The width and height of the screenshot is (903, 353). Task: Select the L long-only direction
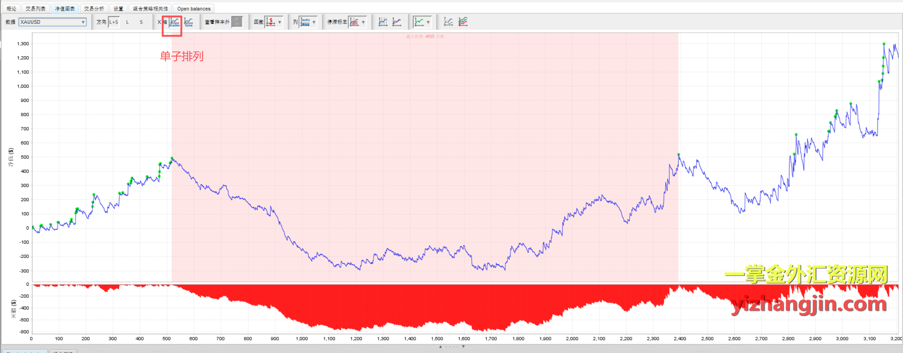pos(127,22)
